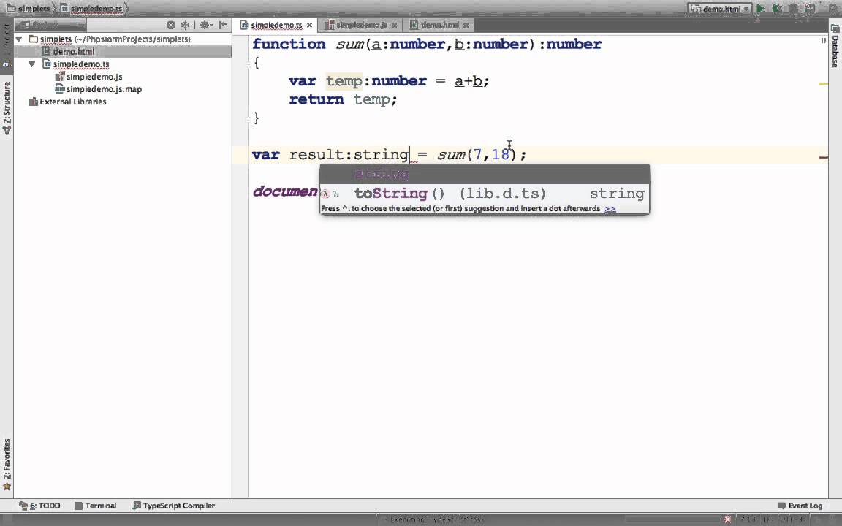Open the Terminal tool window

[95, 506]
